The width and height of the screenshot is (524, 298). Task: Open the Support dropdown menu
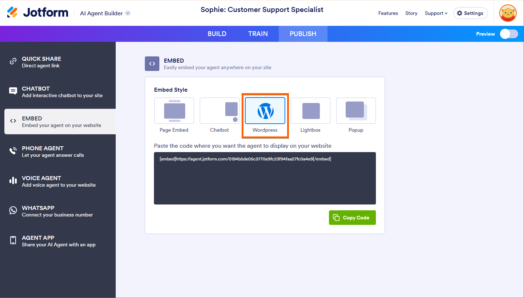(x=436, y=13)
